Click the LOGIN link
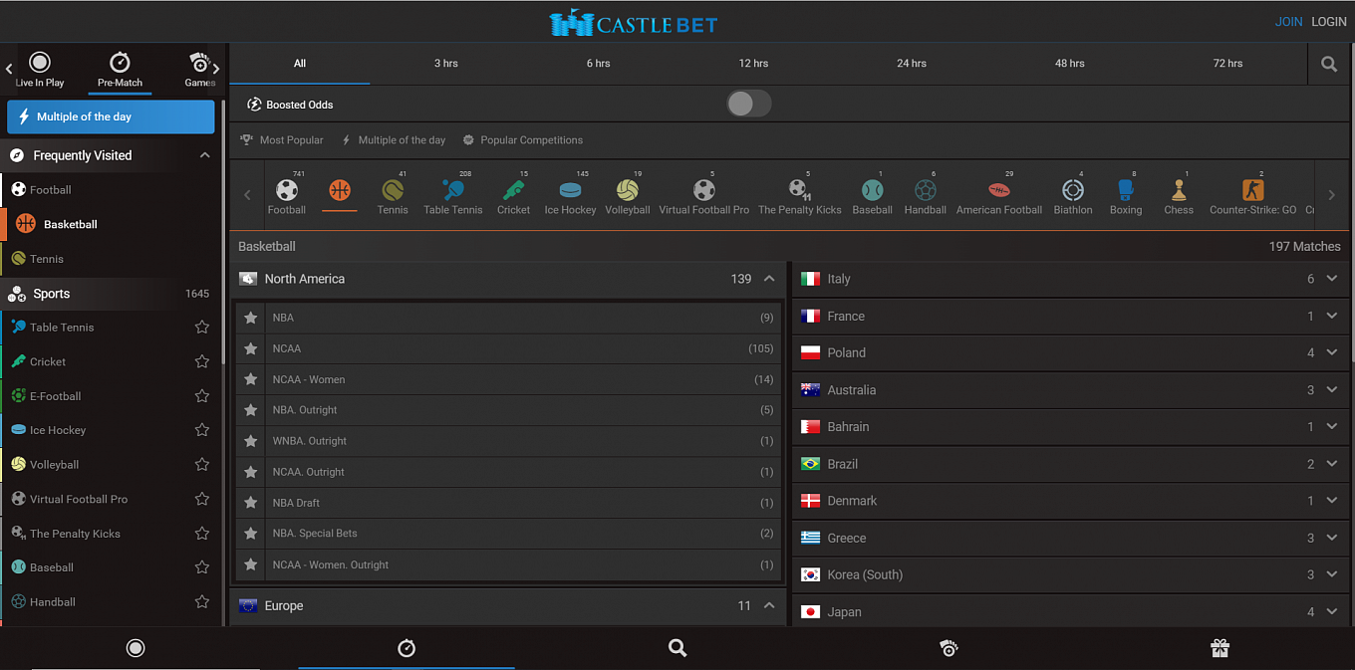 pos(1329,21)
